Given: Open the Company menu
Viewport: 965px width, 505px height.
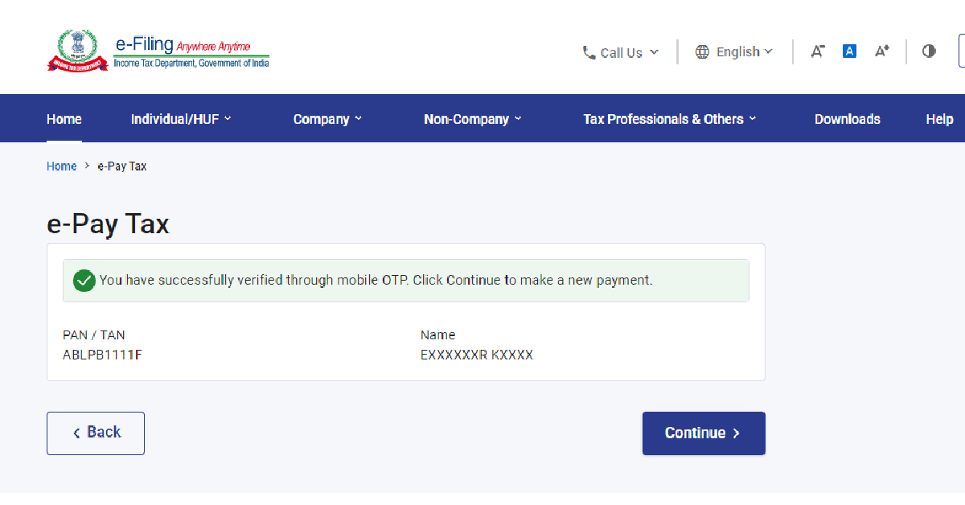Looking at the screenshot, I should (x=327, y=119).
